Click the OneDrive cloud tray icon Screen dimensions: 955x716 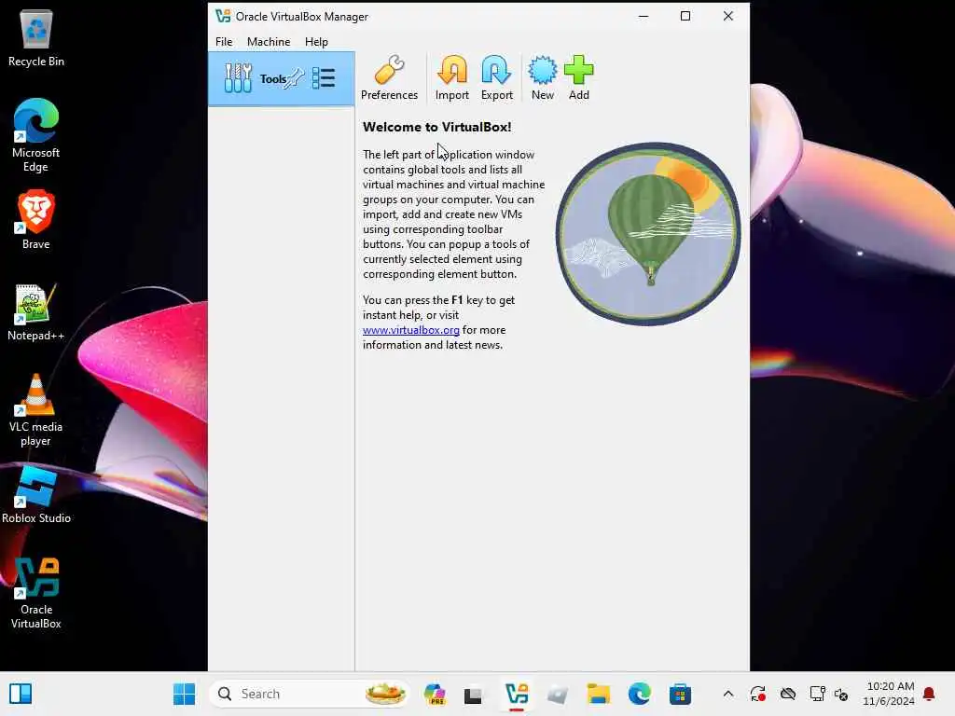(x=788, y=694)
